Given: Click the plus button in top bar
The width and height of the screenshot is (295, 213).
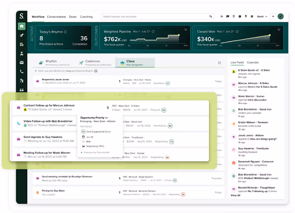Looking at the screenshot, I should click(x=273, y=16).
